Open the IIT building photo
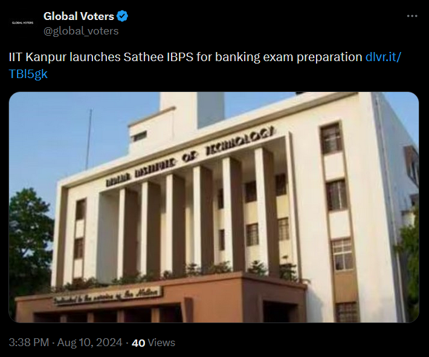The height and width of the screenshot is (357, 429). click(214, 207)
